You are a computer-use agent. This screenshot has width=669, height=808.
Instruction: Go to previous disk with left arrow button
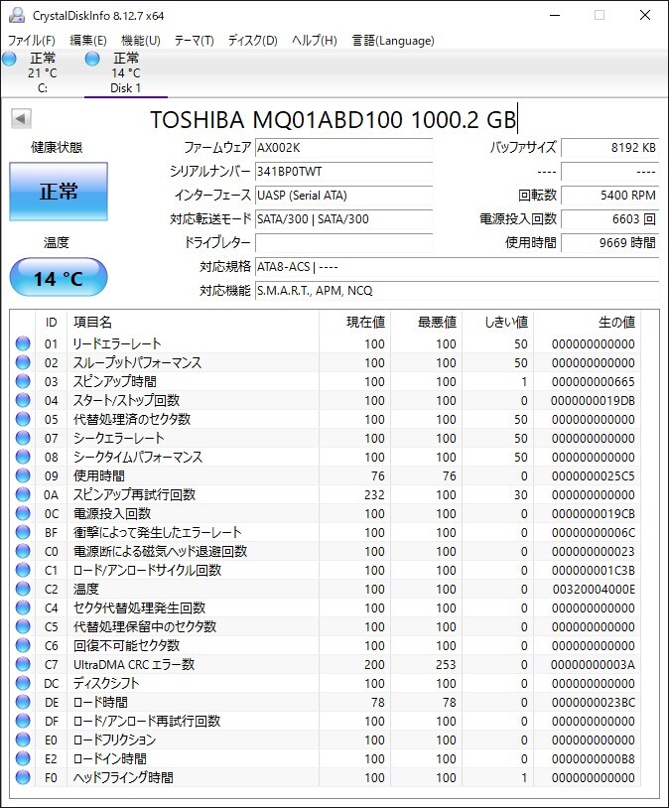pos(21,119)
